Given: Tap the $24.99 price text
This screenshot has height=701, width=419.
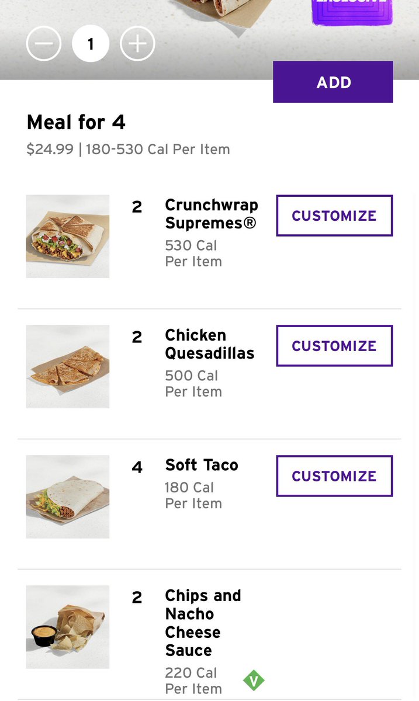Looking at the screenshot, I should (x=50, y=150).
